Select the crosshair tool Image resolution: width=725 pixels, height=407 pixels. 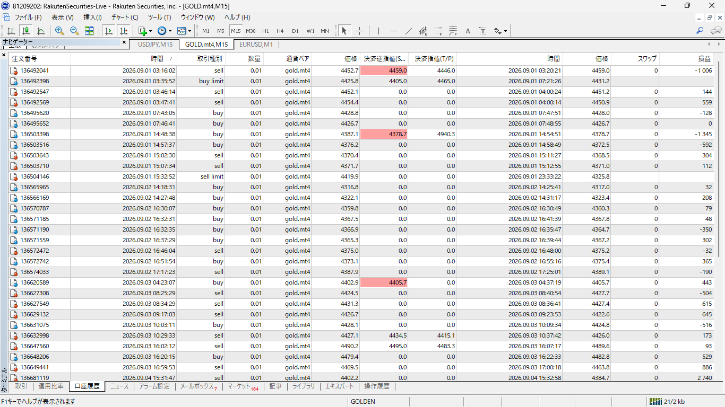359,31
